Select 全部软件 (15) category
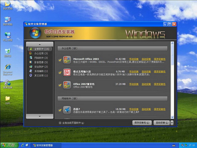 [x=40, y=49]
